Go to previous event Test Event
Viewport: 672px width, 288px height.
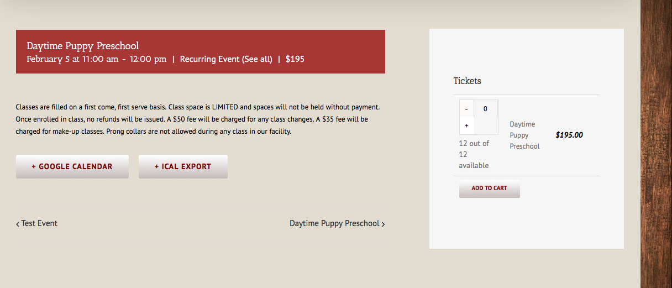click(x=39, y=223)
